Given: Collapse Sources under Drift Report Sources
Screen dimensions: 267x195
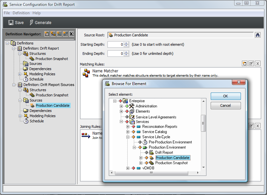Looking at the screenshot, I should point(20,100).
